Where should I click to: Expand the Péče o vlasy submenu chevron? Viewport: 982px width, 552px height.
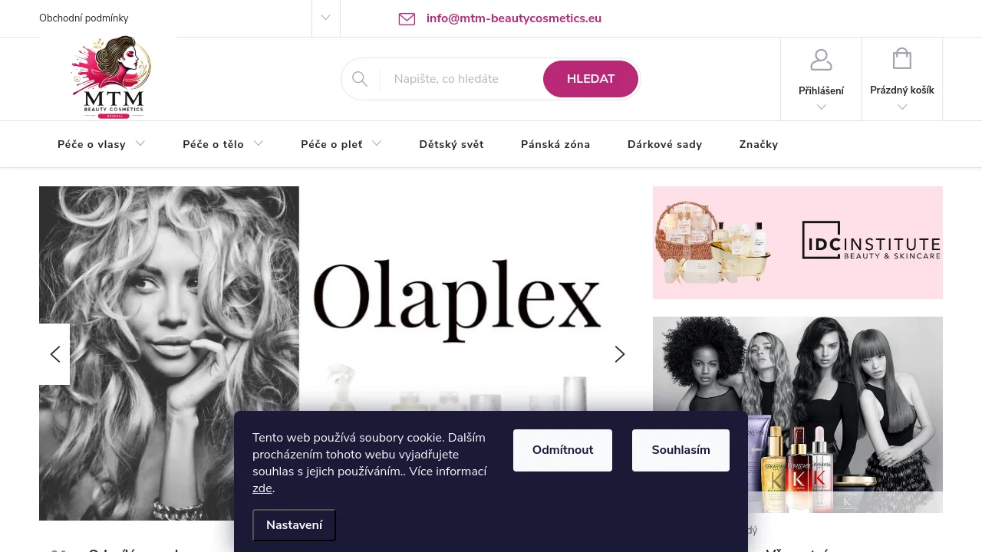tap(140, 143)
